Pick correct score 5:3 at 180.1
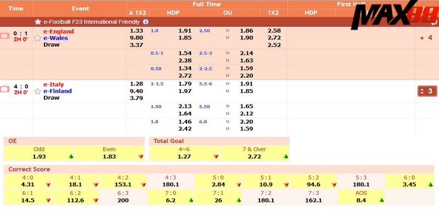 point(361,181)
